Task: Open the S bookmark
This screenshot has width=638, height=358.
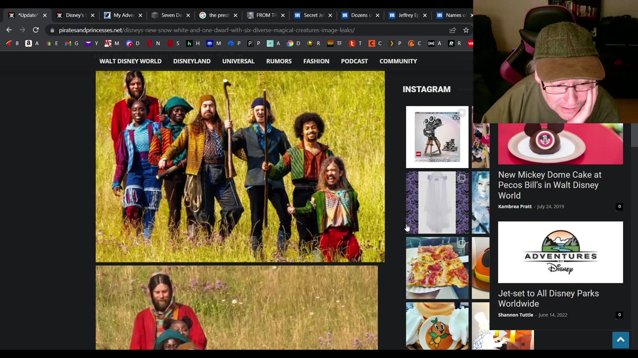Action: (173, 43)
